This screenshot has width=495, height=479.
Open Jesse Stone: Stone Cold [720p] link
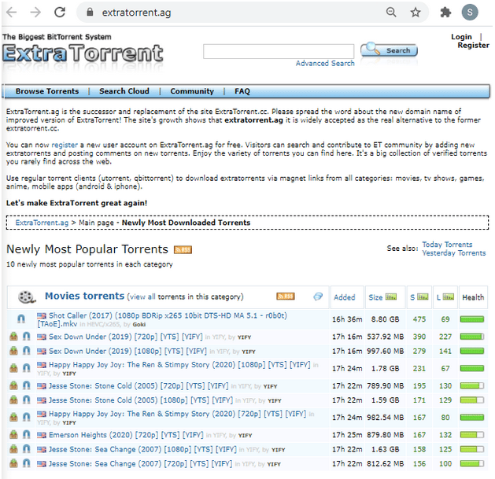pos(139,386)
